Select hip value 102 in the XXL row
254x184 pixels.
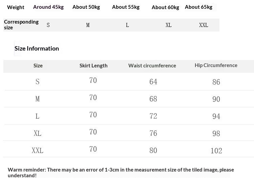pyautogui.click(x=216, y=151)
